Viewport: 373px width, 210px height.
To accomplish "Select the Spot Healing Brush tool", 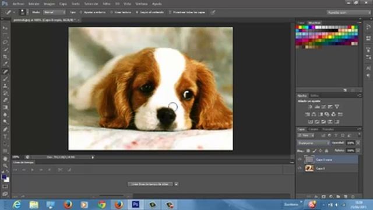I will [5, 71].
